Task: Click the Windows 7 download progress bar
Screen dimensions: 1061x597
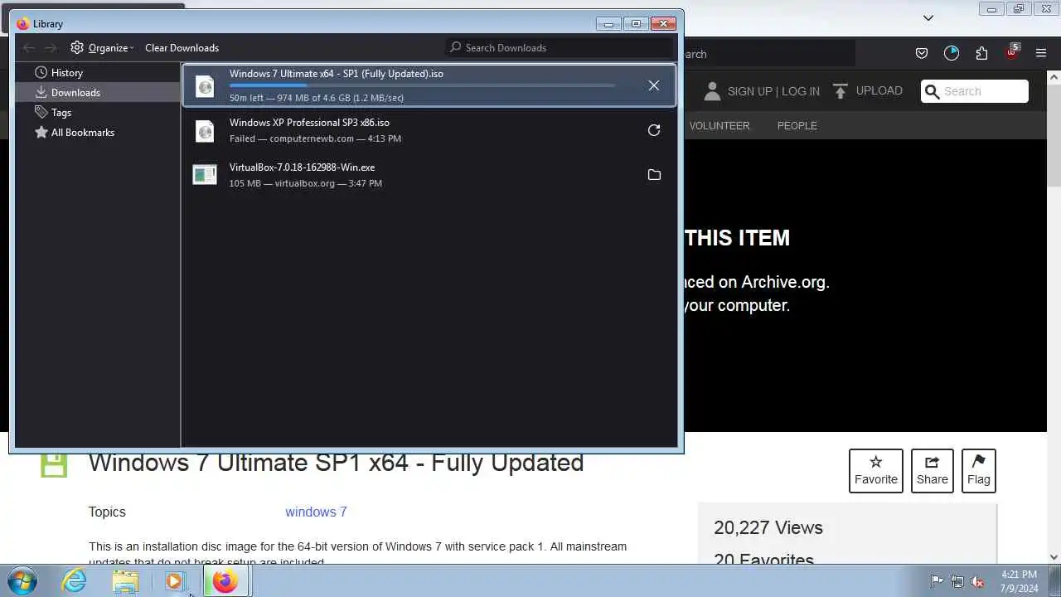Action: (423, 85)
